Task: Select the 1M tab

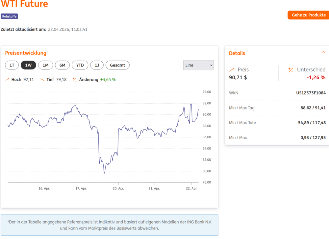Action: click(x=45, y=65)
